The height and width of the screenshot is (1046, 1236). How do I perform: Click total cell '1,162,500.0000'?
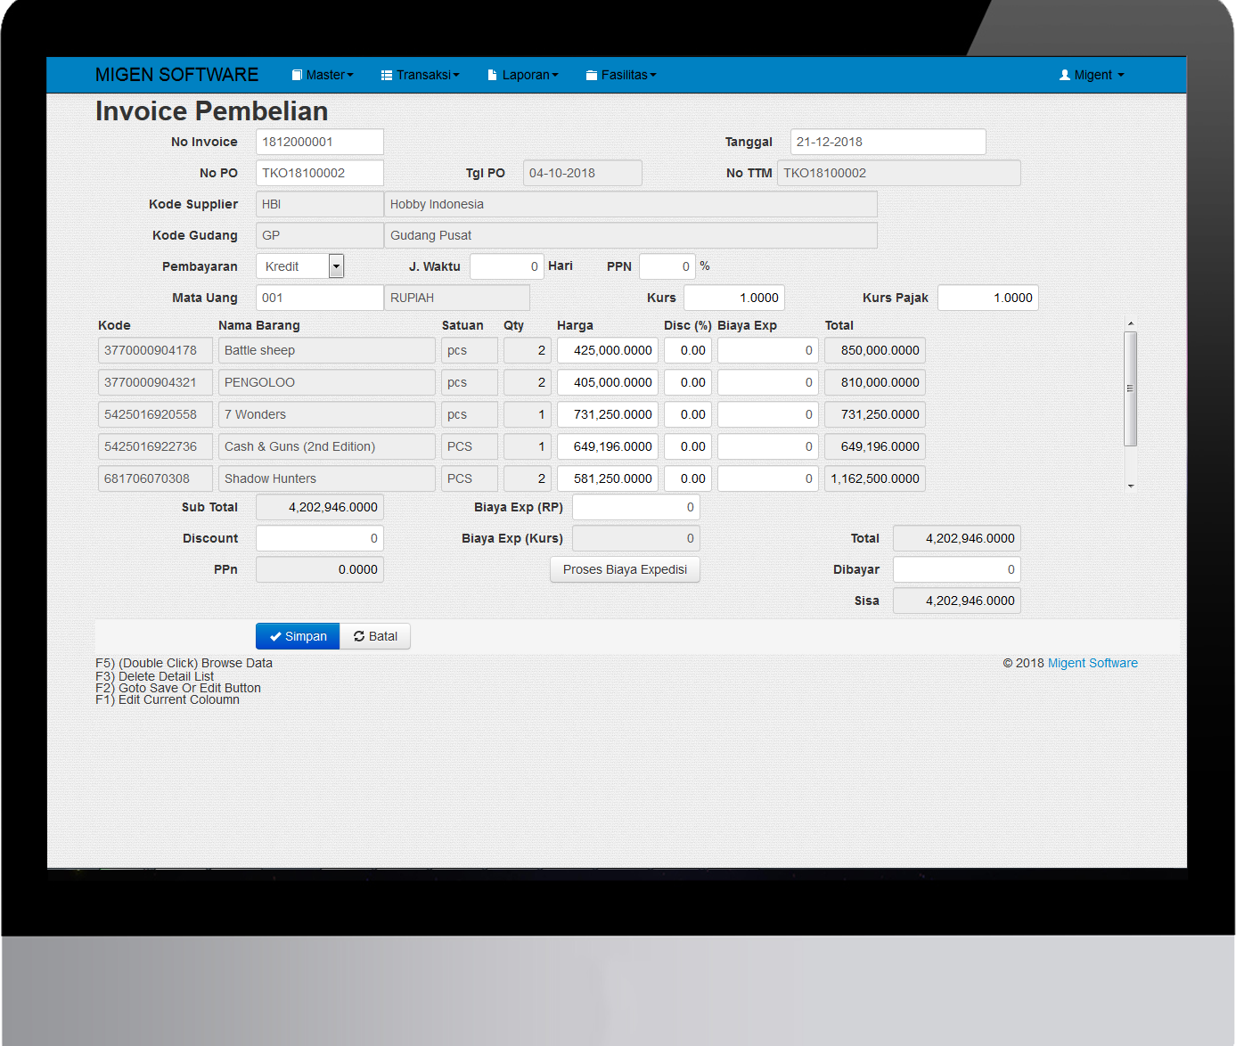click(x=875, y=478)
